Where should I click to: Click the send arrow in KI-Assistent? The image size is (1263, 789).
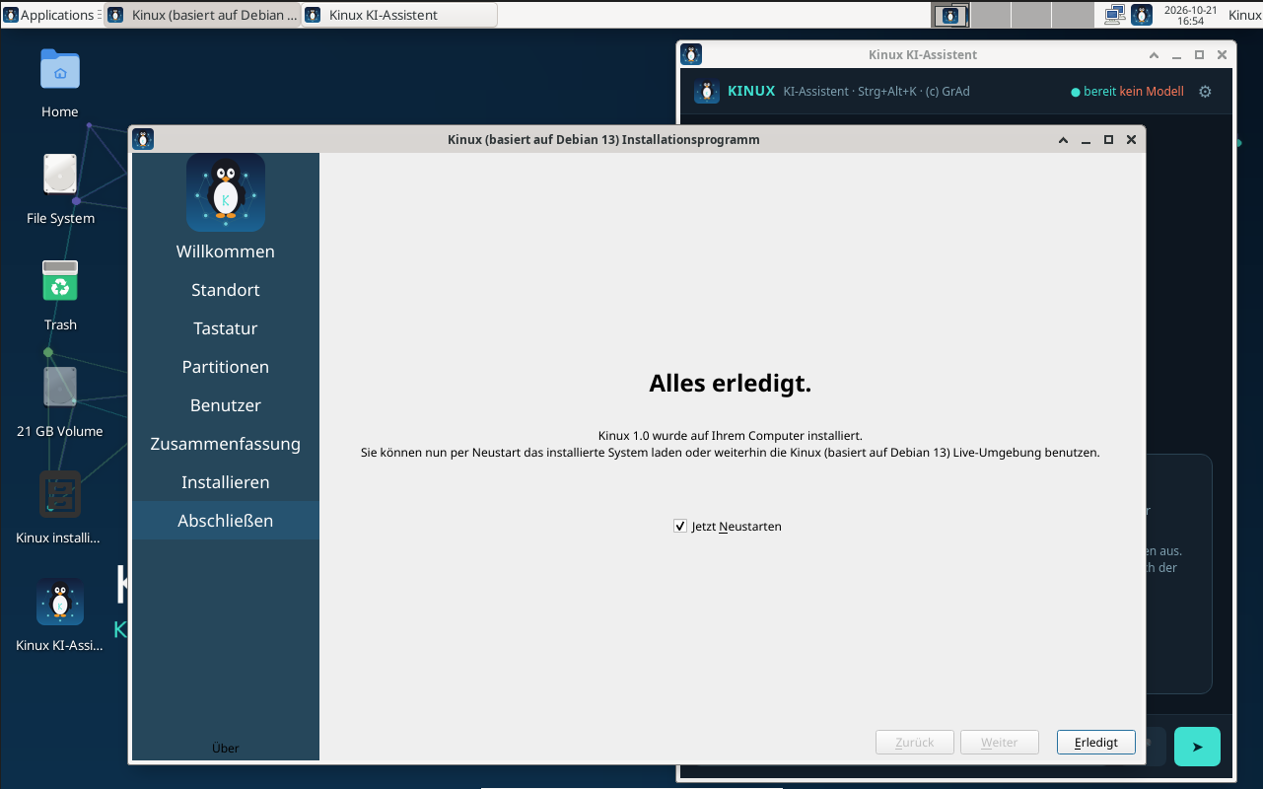[x=1197, y=747]
